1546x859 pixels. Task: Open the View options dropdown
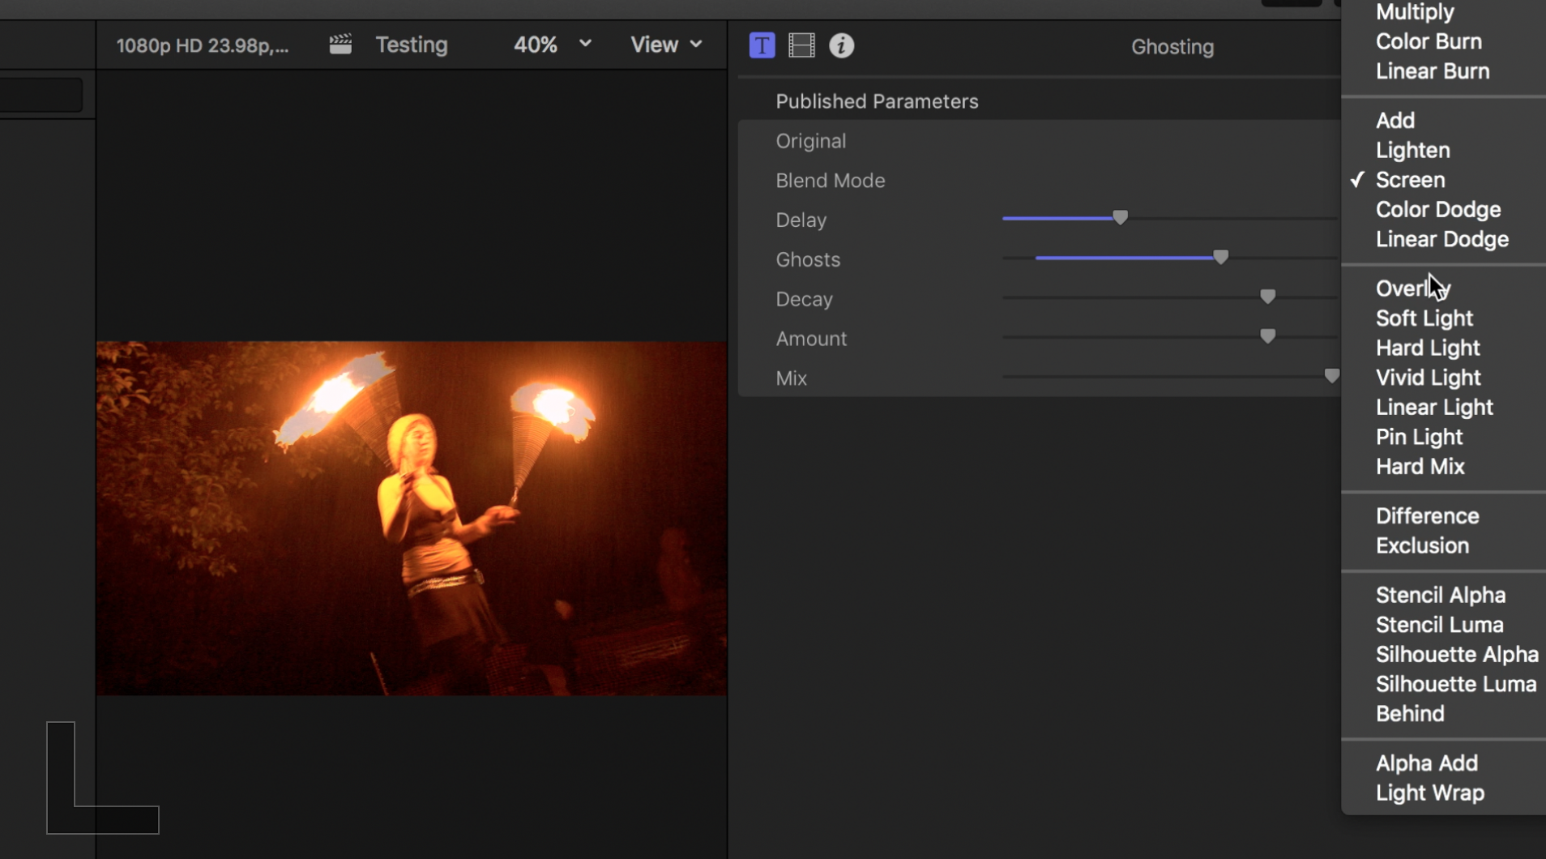(x=665, y=45)
